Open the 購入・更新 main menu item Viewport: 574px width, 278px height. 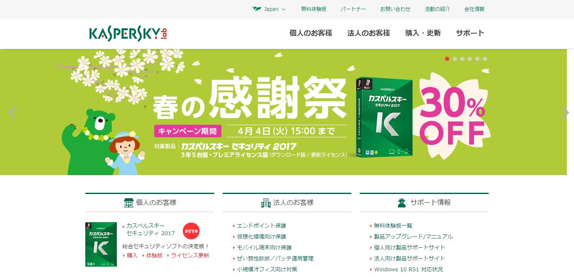(423, 33)
